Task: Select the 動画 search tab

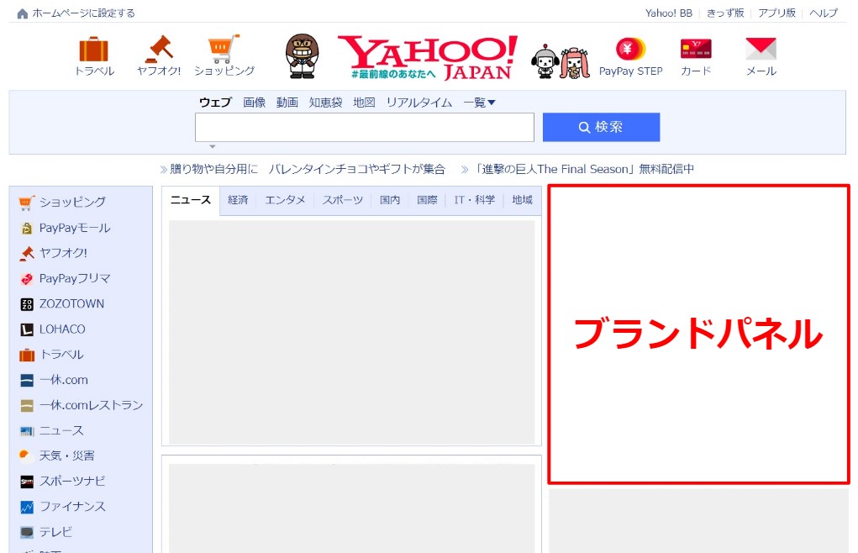Action: 287,103
